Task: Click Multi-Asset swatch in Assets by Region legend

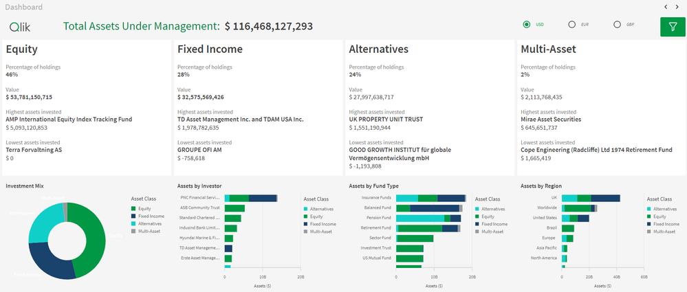Action: (x=649, y=232)
